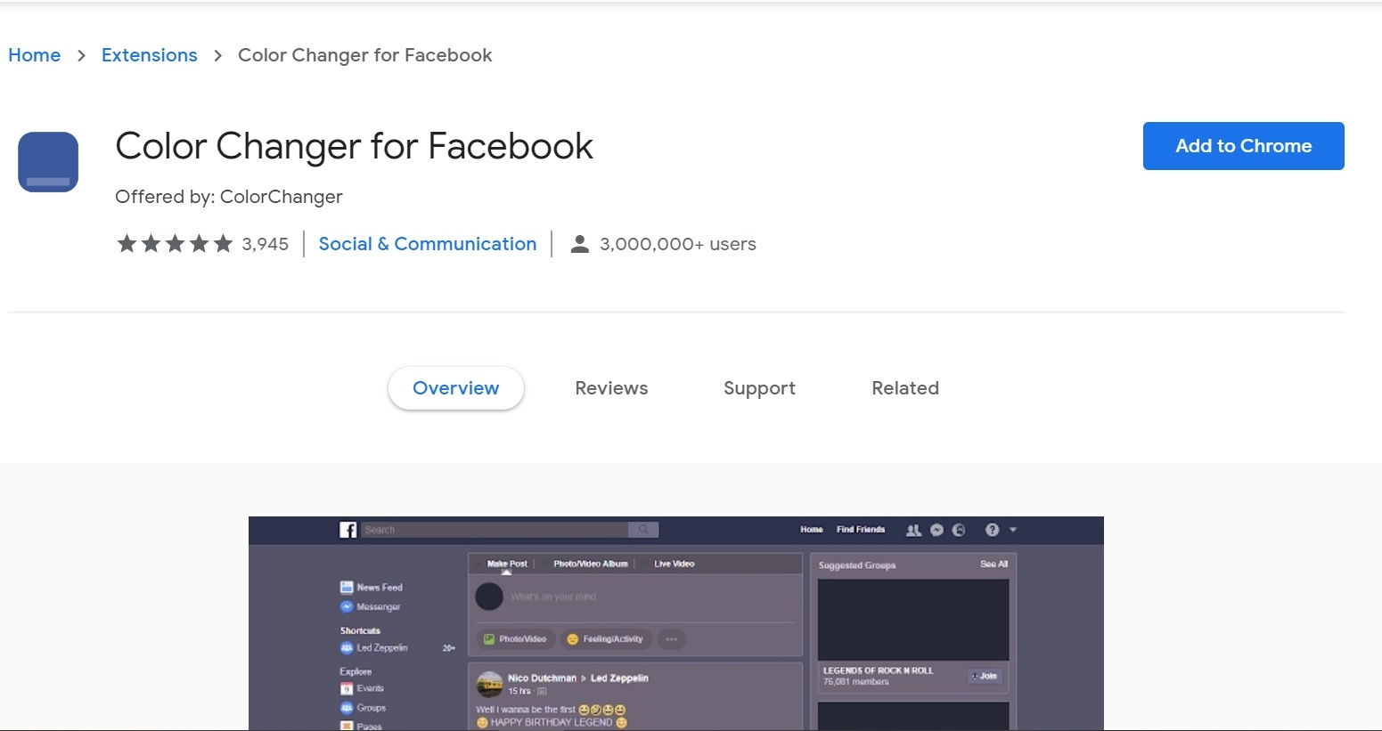Click the Facebook logo in screenshot preview

point(348,530)
